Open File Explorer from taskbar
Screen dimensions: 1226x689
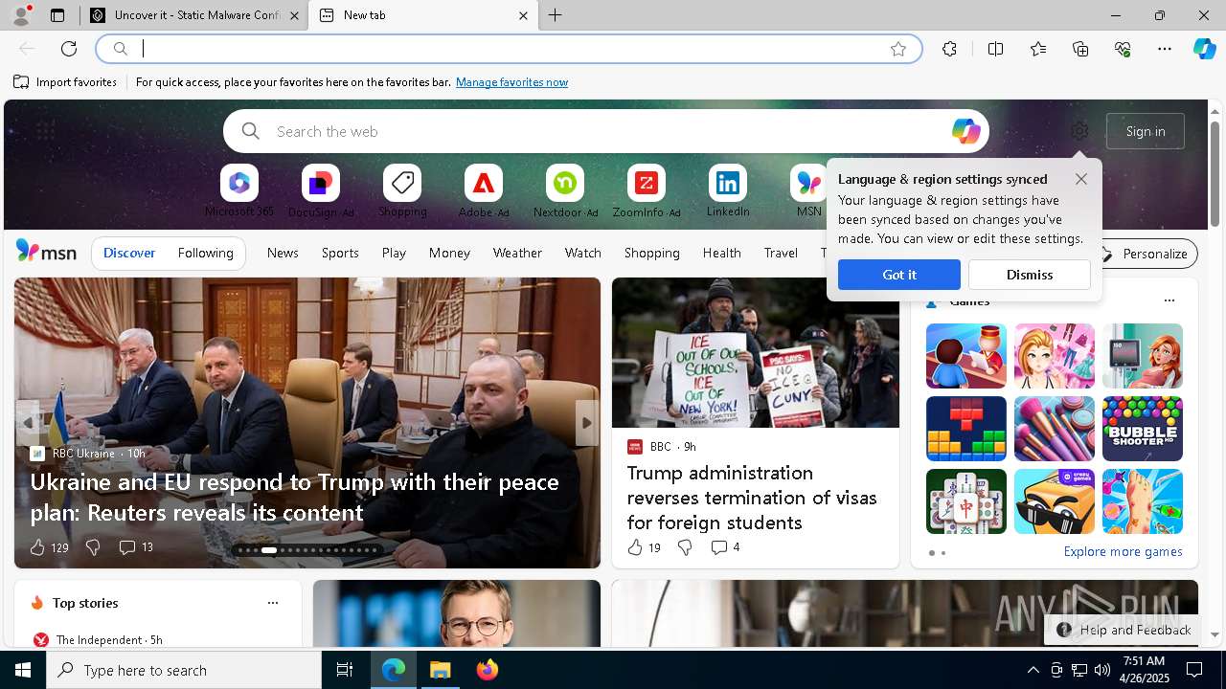pos(440,670)
